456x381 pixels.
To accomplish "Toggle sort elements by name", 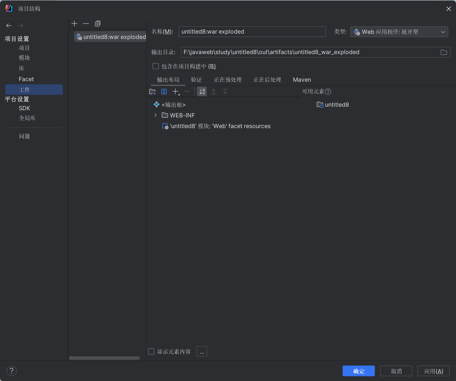I will (x=202, y=92).
